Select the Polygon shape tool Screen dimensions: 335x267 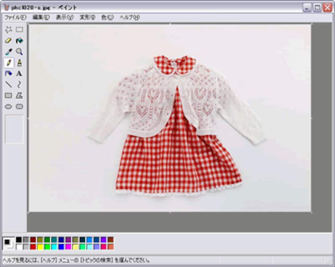coord(19,96)
